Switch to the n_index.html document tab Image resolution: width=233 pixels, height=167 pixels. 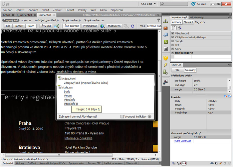[24, 15]
